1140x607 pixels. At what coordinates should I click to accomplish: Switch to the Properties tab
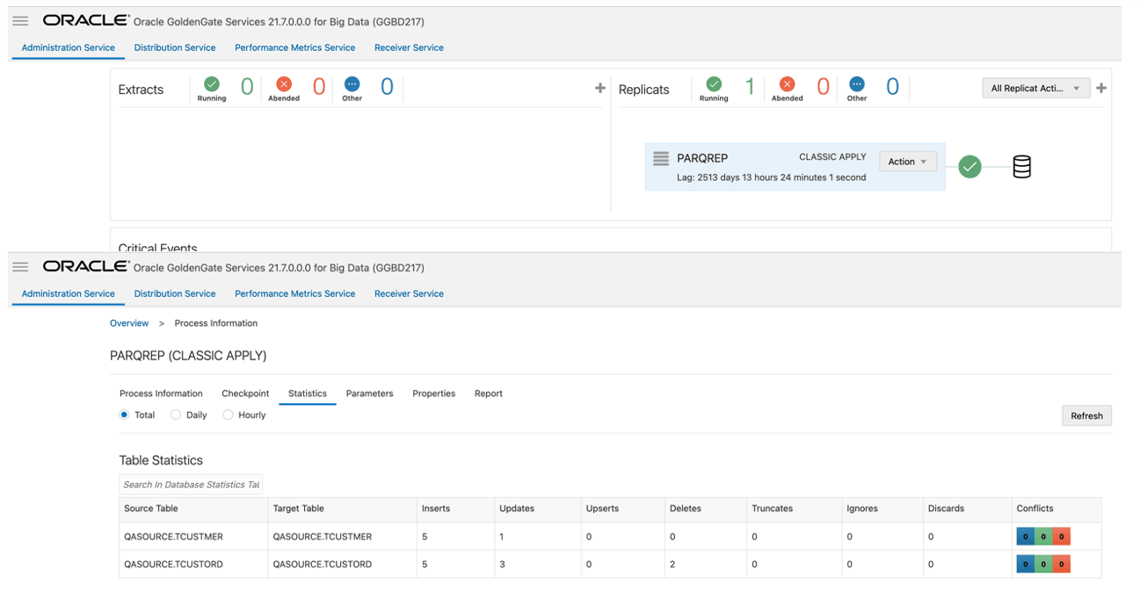pos(434,394)
